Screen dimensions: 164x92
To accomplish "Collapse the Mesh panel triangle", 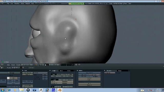I will coord(23,71).
